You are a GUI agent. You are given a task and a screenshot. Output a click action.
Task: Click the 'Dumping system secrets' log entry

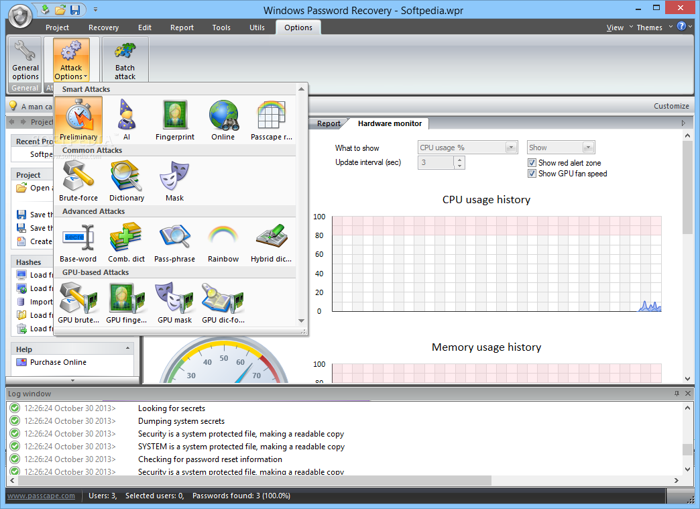click(x=181, y=421)
